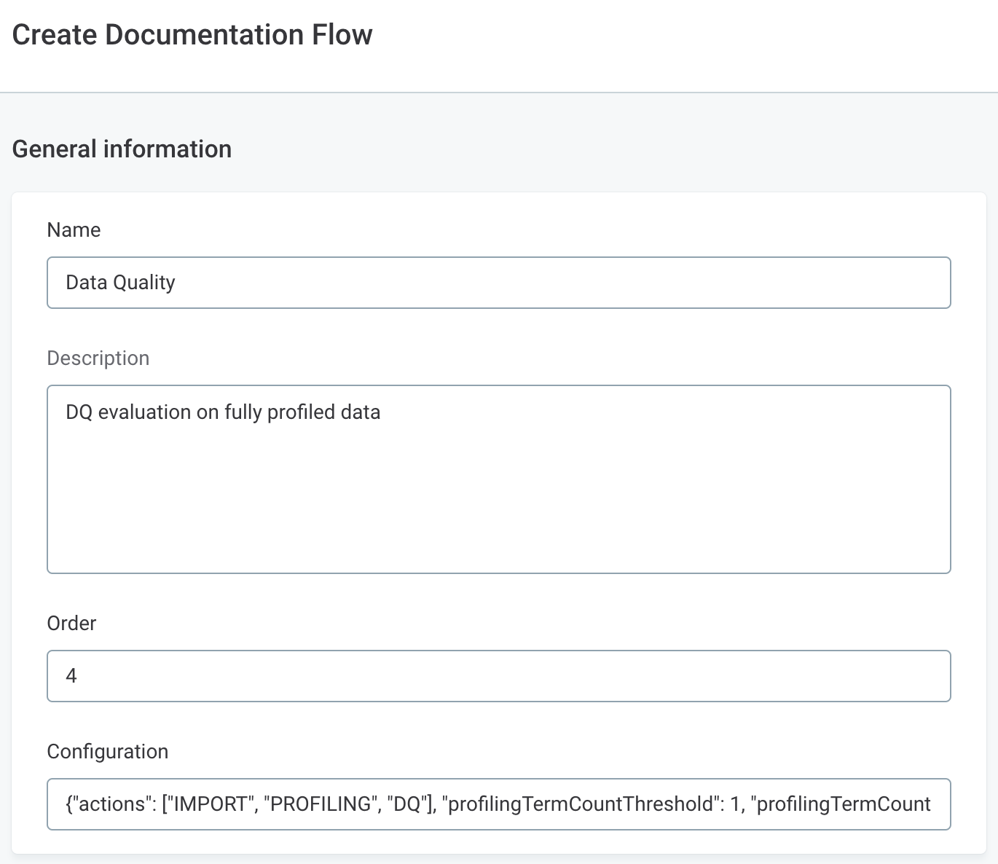Image resolution: width=998 pixels, height=864 pixels.
Task: Place cursor after 'DQ evaluation on fully profiled data'
Action: [x=380, y=412]
